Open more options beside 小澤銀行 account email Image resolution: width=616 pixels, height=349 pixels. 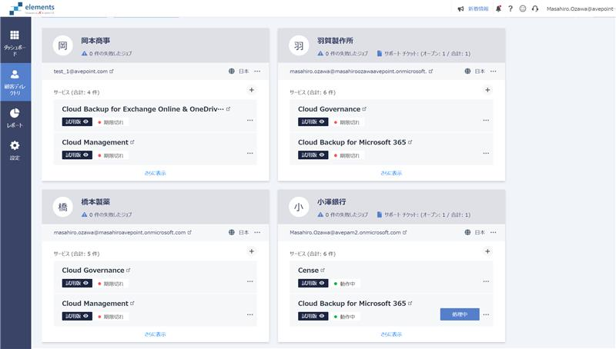click(x=494, y=232)
